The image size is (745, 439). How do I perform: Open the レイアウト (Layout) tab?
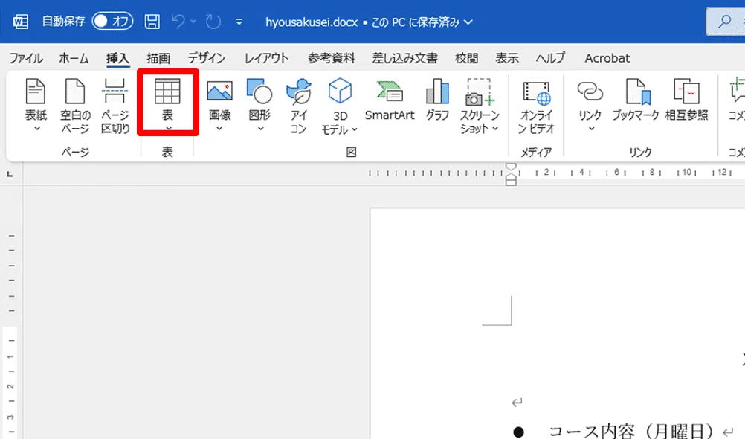pos(266,58)
